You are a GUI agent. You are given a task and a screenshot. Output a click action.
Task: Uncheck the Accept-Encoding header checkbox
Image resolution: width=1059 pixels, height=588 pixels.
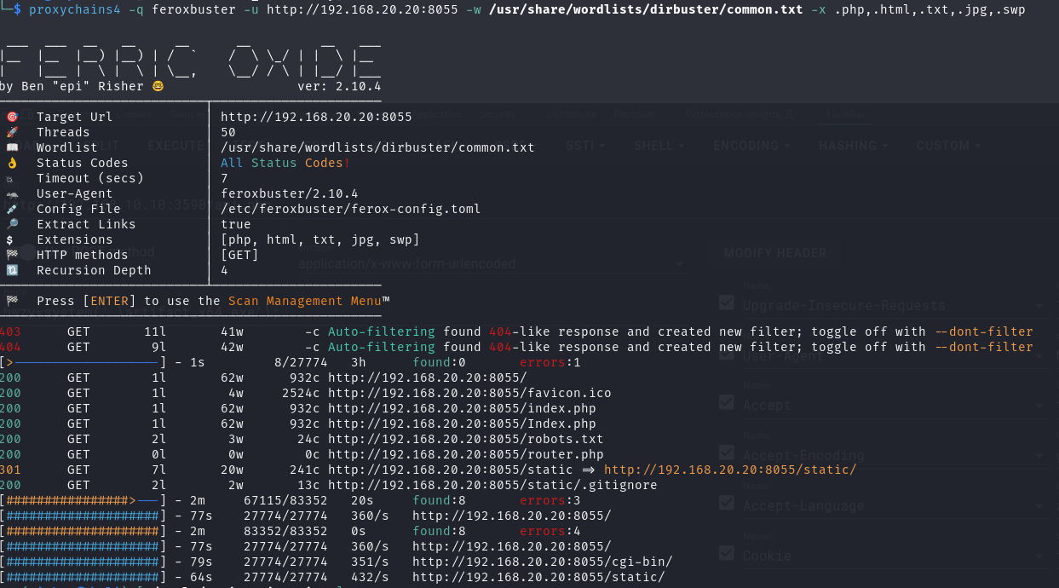(727, 452)
